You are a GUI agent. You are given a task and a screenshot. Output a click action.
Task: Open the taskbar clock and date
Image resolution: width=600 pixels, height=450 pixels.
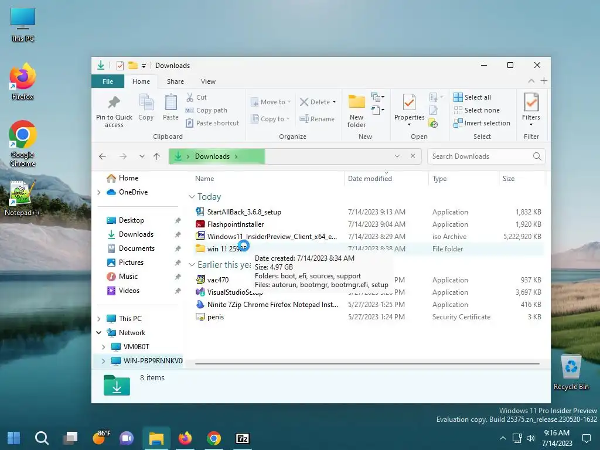pyautogui.click(x=557, y=438)
